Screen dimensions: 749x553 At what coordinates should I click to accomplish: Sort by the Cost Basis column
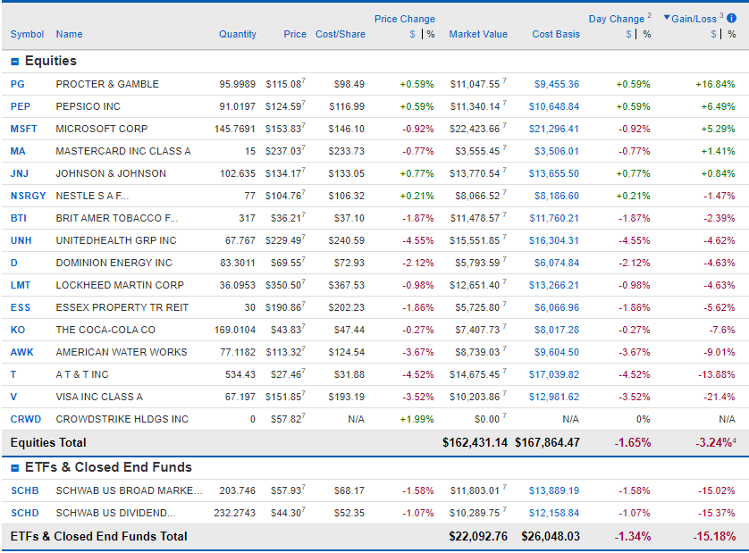(x=556, y=34)
